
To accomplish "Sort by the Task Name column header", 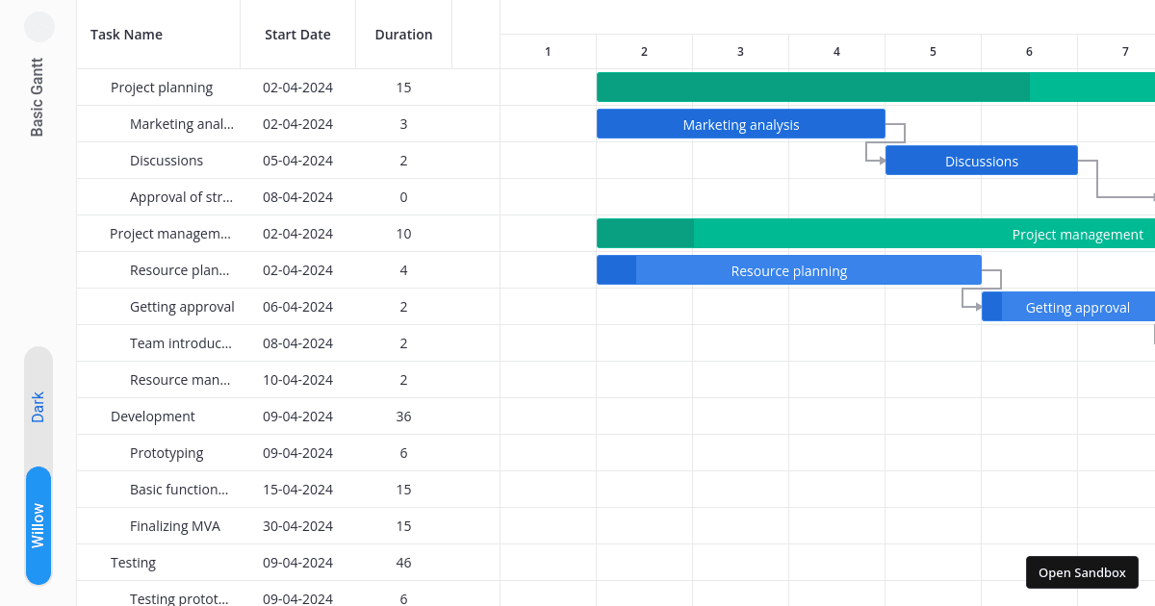I will 126,35.
